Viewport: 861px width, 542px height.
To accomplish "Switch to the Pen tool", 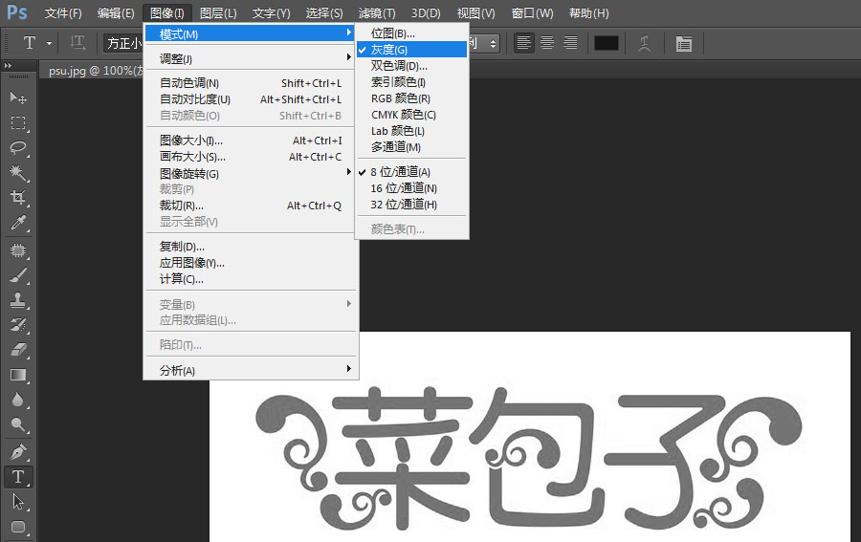I will click(18, 451).
